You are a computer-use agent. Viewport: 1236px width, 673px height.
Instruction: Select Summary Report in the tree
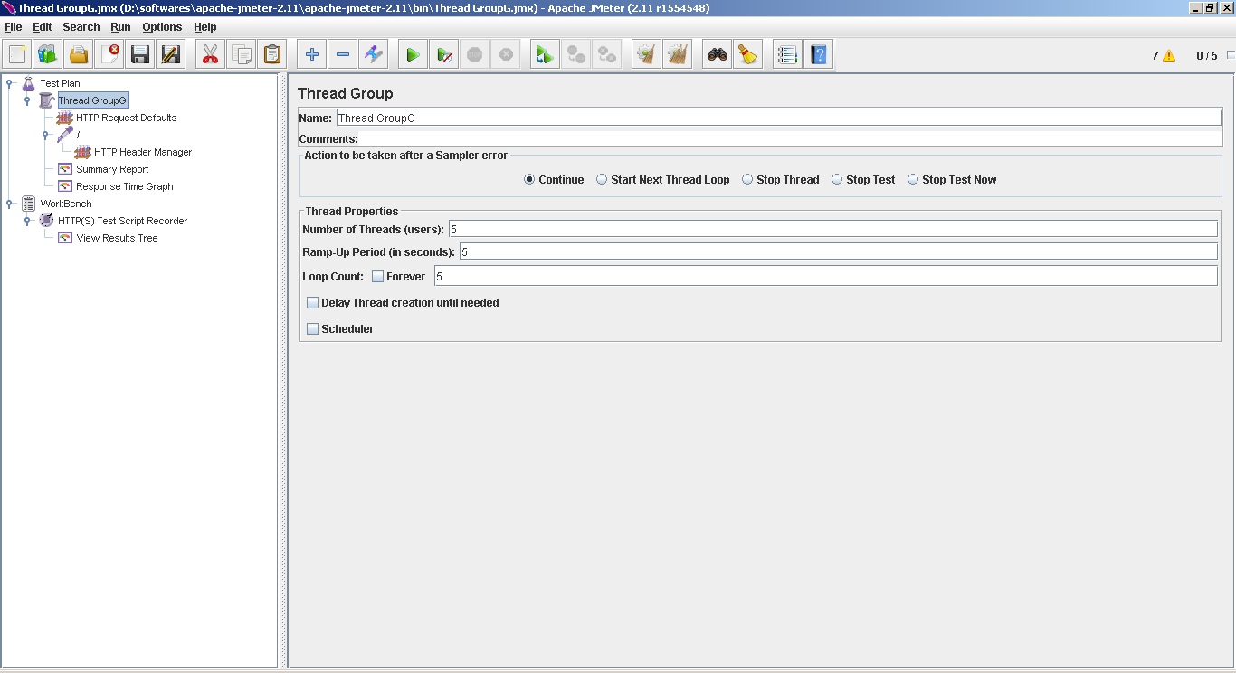click(x=112, y=169)
